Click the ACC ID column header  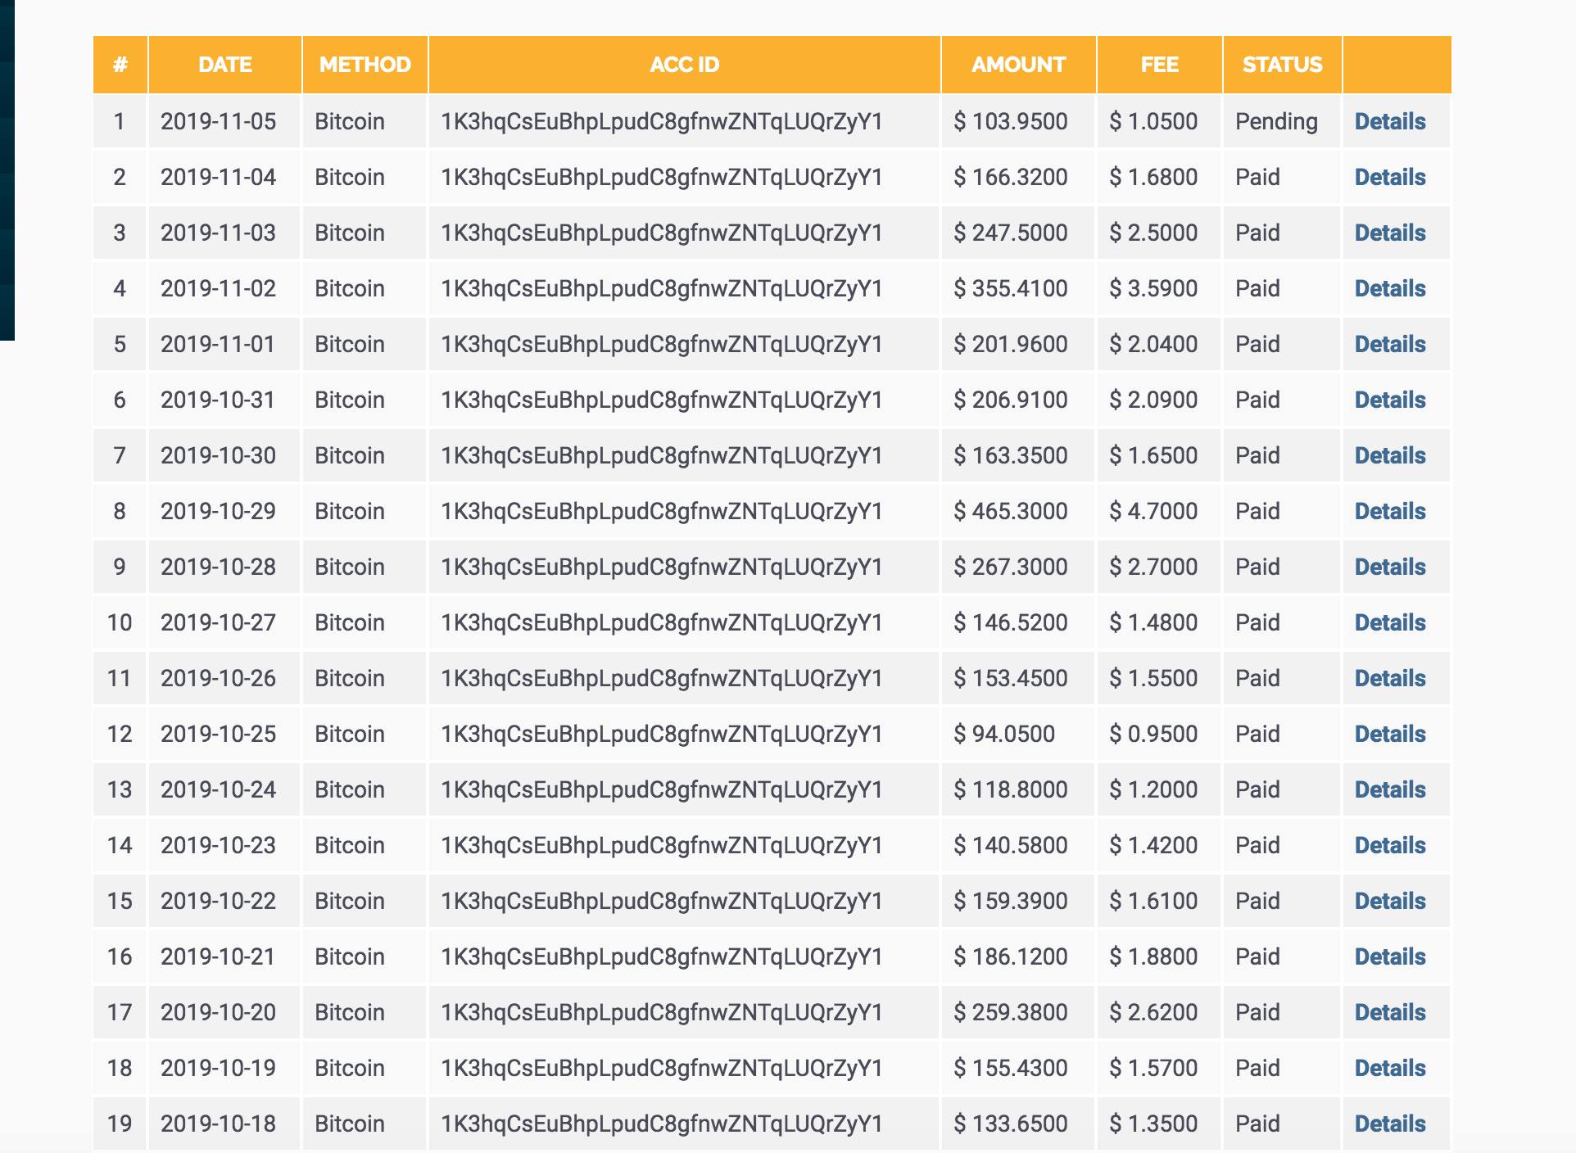point(684,65)
